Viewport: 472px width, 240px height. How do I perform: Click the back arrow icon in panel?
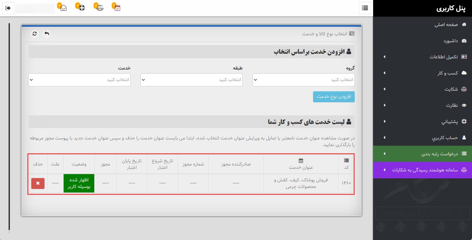47,34
